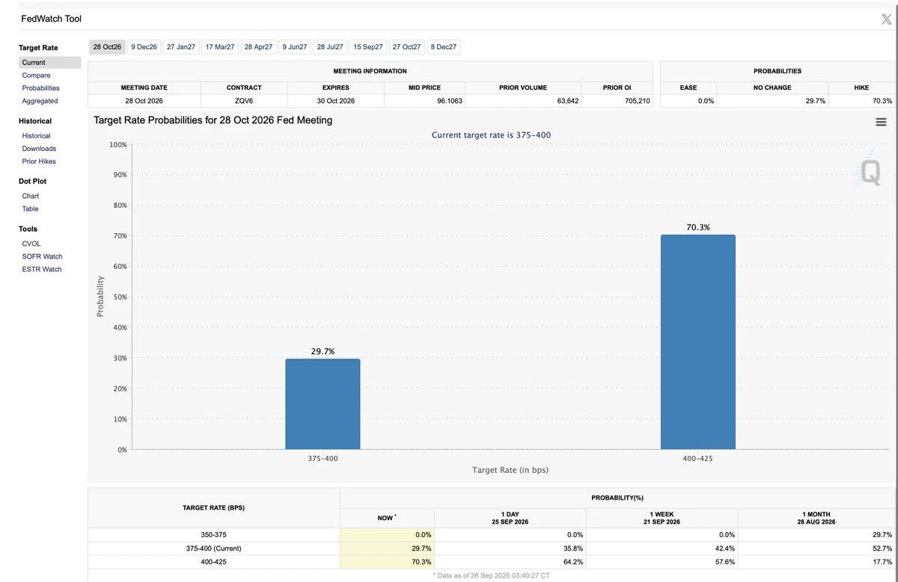Click the 375-400 probability bar
The width and height of the screenshot is (898, 582).
(323, 404)
